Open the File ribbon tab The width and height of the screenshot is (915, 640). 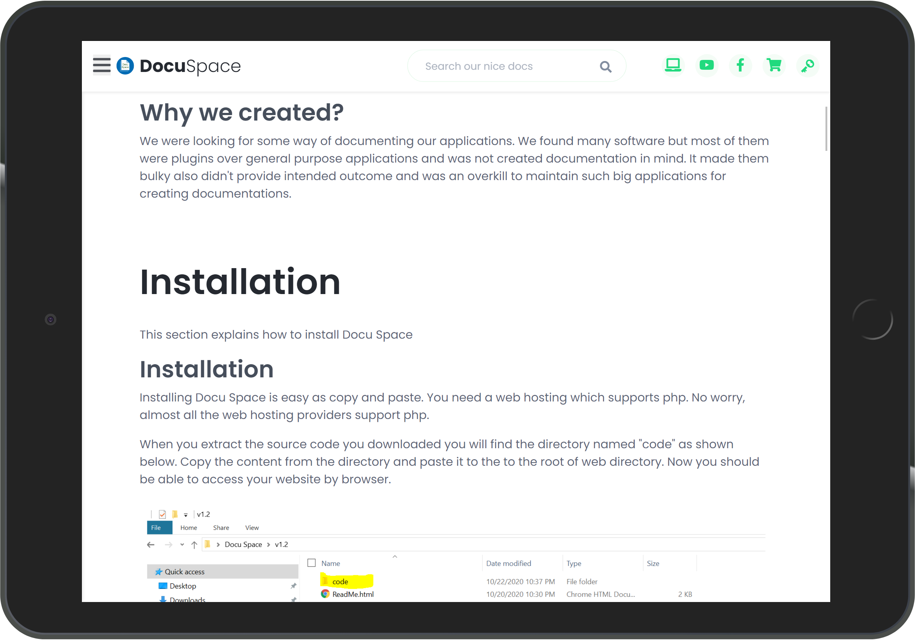(x=159, y=527)
